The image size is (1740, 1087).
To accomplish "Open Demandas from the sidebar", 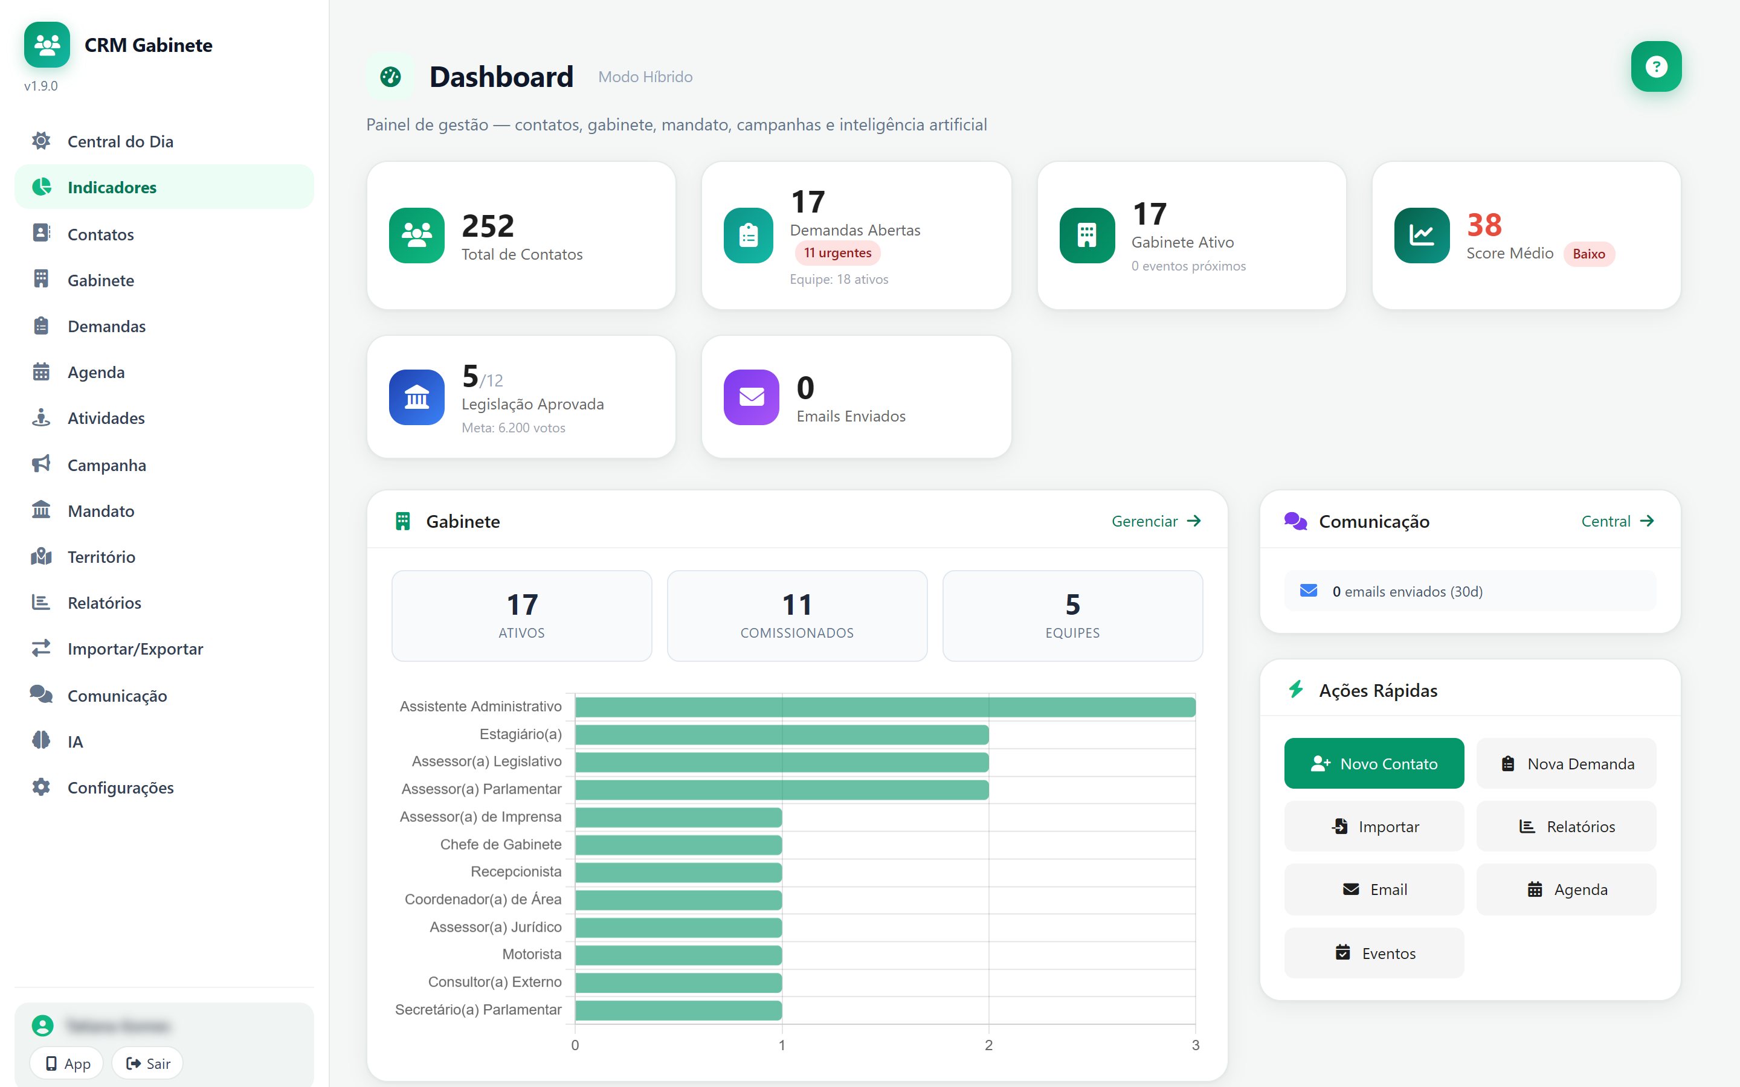I will click(x=164, y=325).
